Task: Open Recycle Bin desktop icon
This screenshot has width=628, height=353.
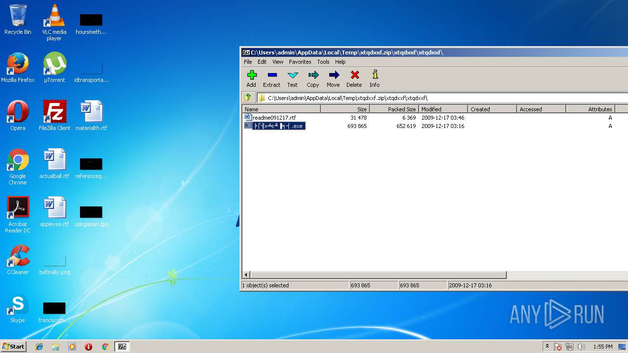Action: point(18,20)
